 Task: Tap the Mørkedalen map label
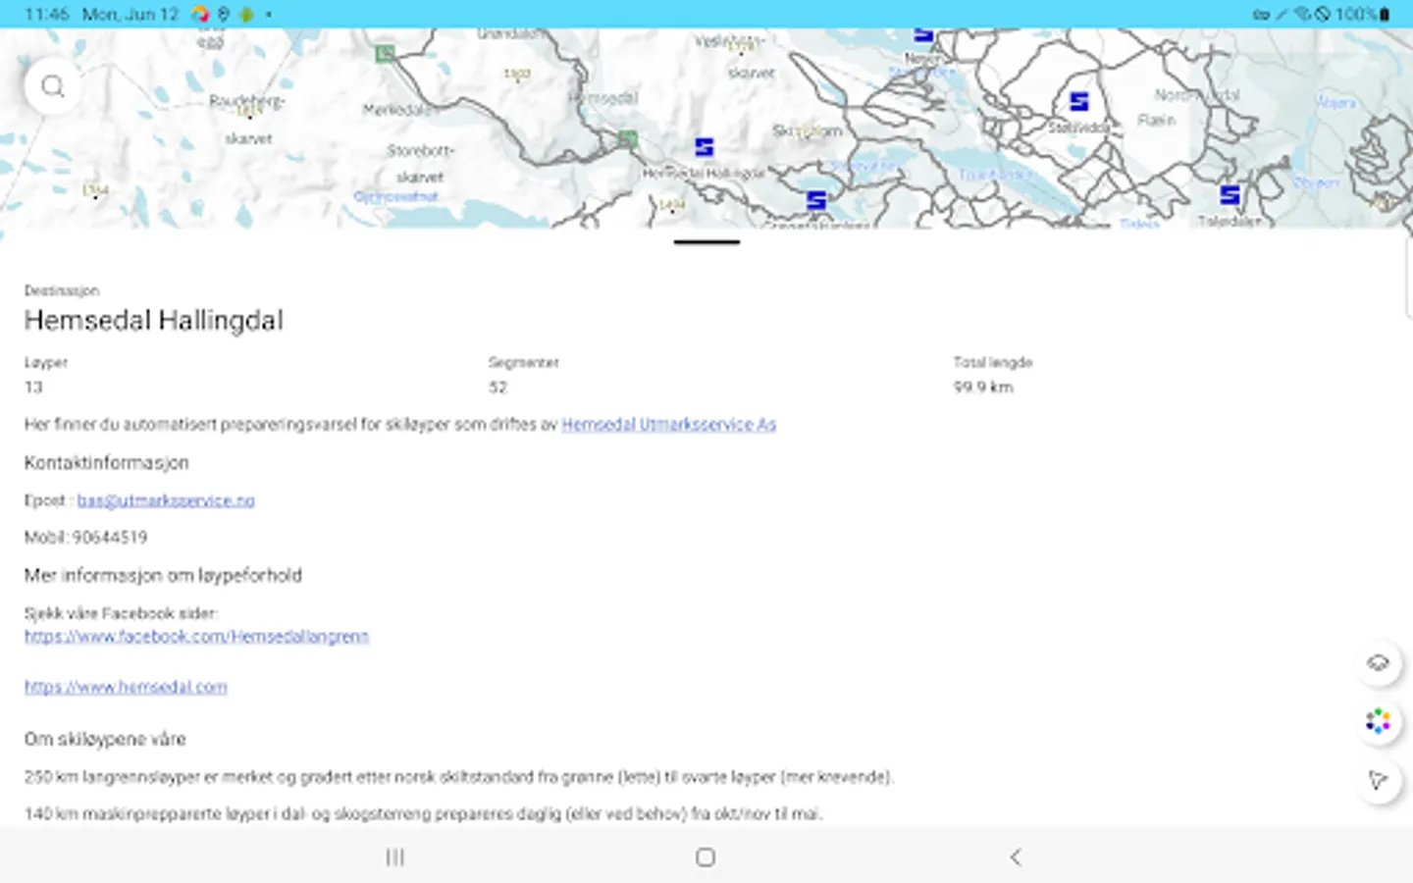[397, 110]
